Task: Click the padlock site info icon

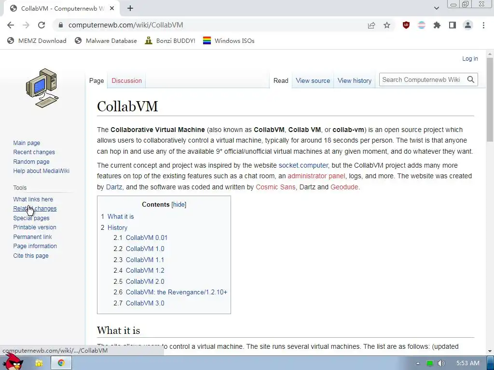Action: pos(61,25)
